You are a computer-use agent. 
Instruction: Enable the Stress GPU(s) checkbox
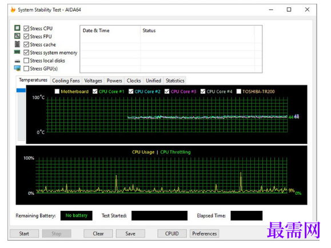point(26,69)
